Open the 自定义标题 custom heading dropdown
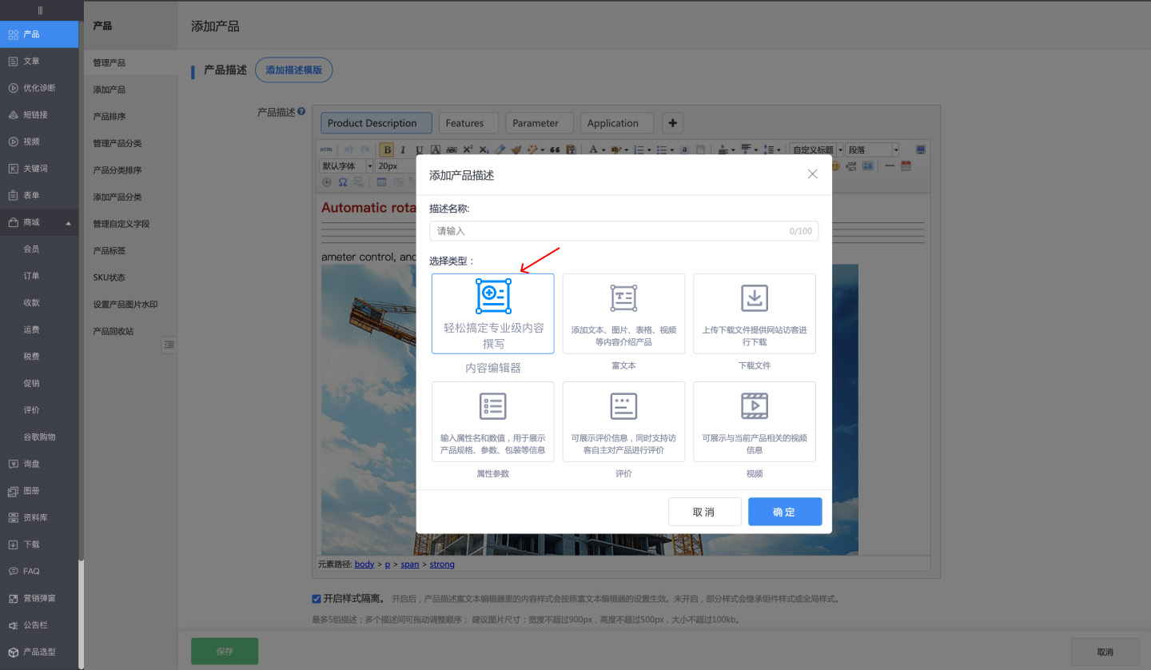Viewport: 1151px width, 670px height. (x=816, y=150)
